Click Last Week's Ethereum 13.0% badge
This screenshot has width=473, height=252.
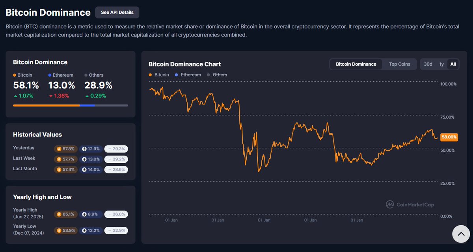click(91, 159)
